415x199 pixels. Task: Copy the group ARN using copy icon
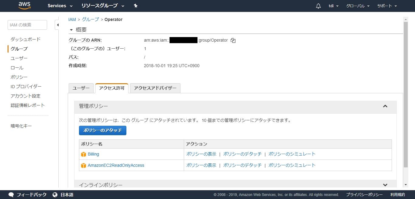pyautogui.click(x=233, y=40)
